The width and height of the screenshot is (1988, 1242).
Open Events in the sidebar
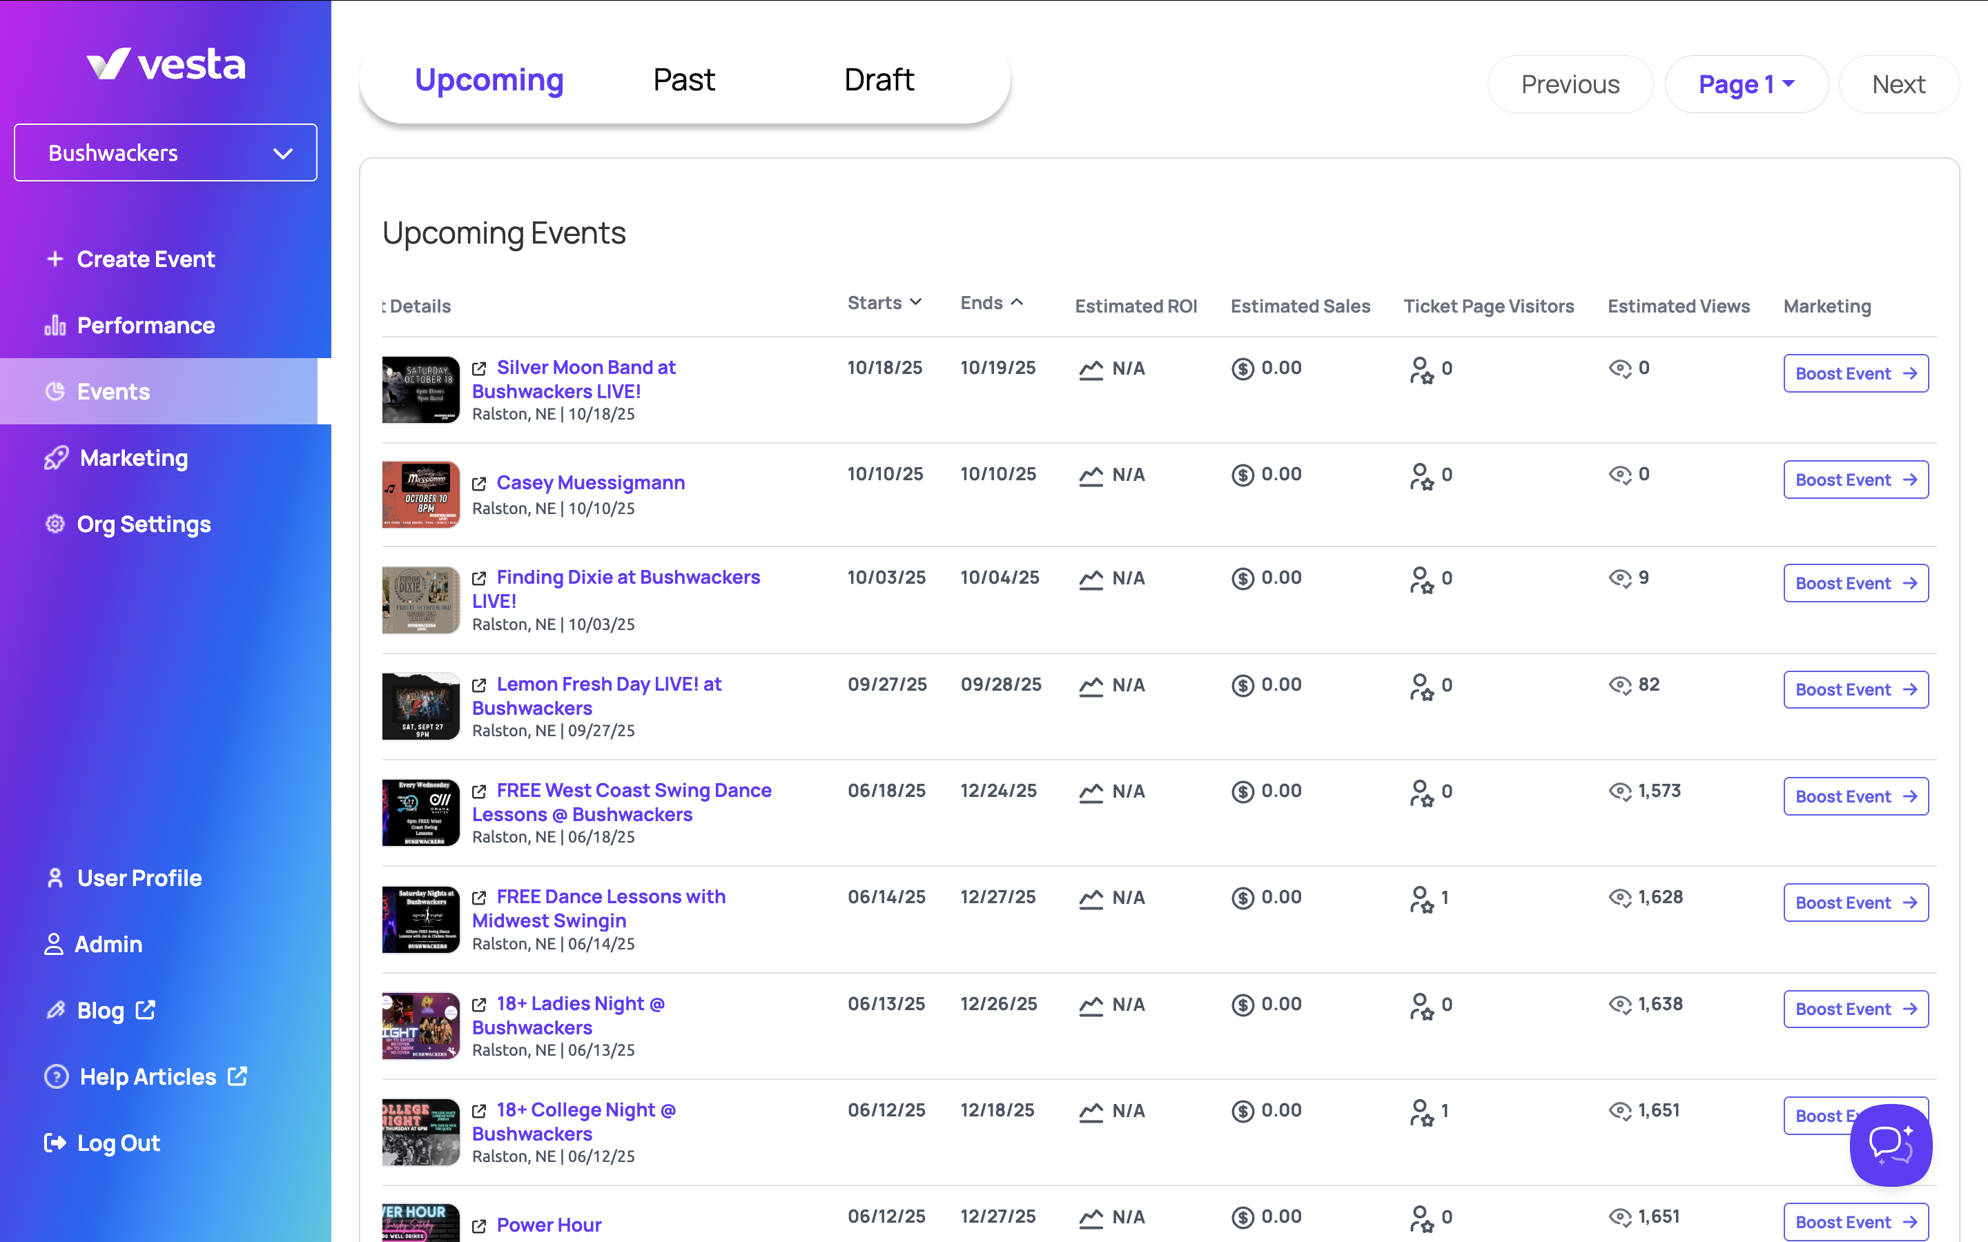coord(159,391)
